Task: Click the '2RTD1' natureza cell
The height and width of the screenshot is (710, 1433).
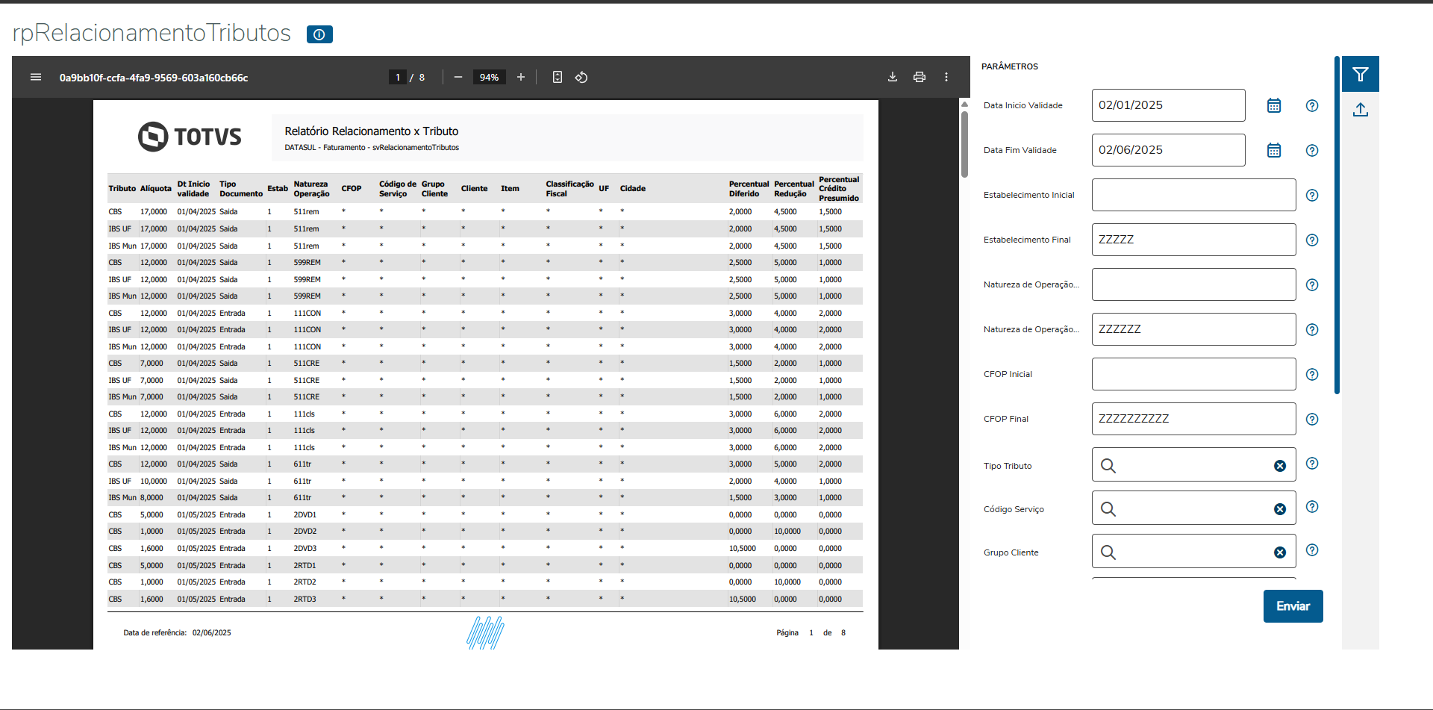Action: point(305,566)
